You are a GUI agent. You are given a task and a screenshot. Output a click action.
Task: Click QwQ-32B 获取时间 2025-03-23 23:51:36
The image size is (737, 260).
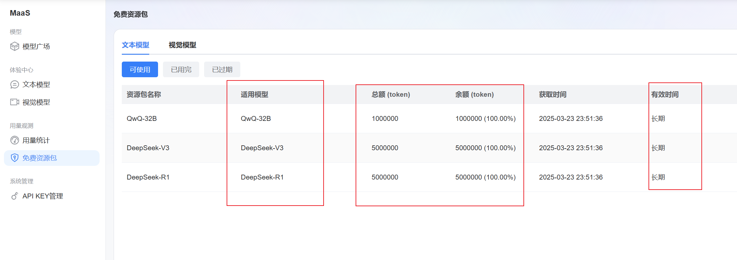[x=571, y=119]
